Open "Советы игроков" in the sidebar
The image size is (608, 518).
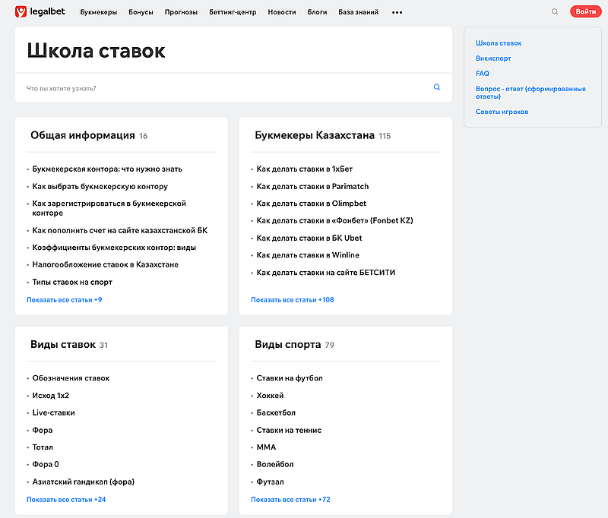[x=503, y=111]
